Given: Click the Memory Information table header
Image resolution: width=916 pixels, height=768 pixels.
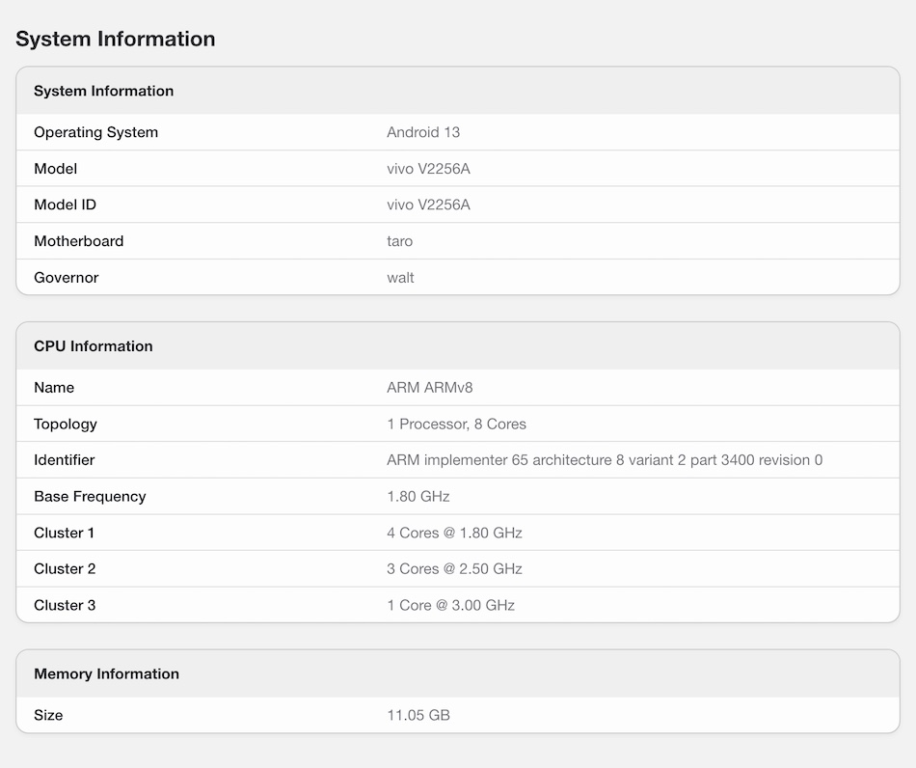Looking at the screenshot, I should pyautogui.click(x=106, y=673).
